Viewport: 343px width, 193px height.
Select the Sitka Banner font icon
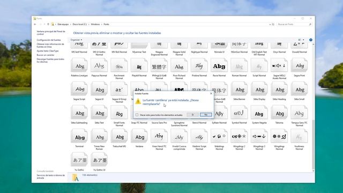pos(239,89)
